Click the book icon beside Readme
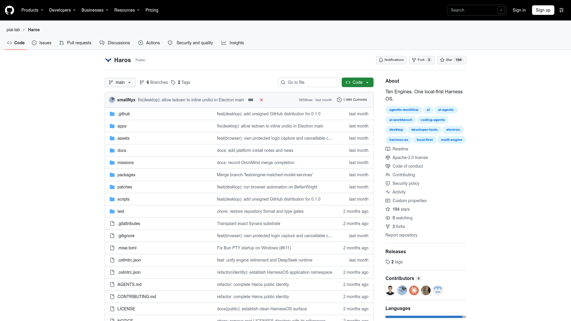 click(x=388, y=149)
